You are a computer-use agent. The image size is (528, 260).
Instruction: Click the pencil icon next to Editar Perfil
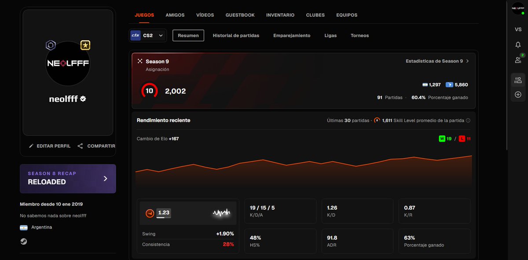[x=31, y=146]
